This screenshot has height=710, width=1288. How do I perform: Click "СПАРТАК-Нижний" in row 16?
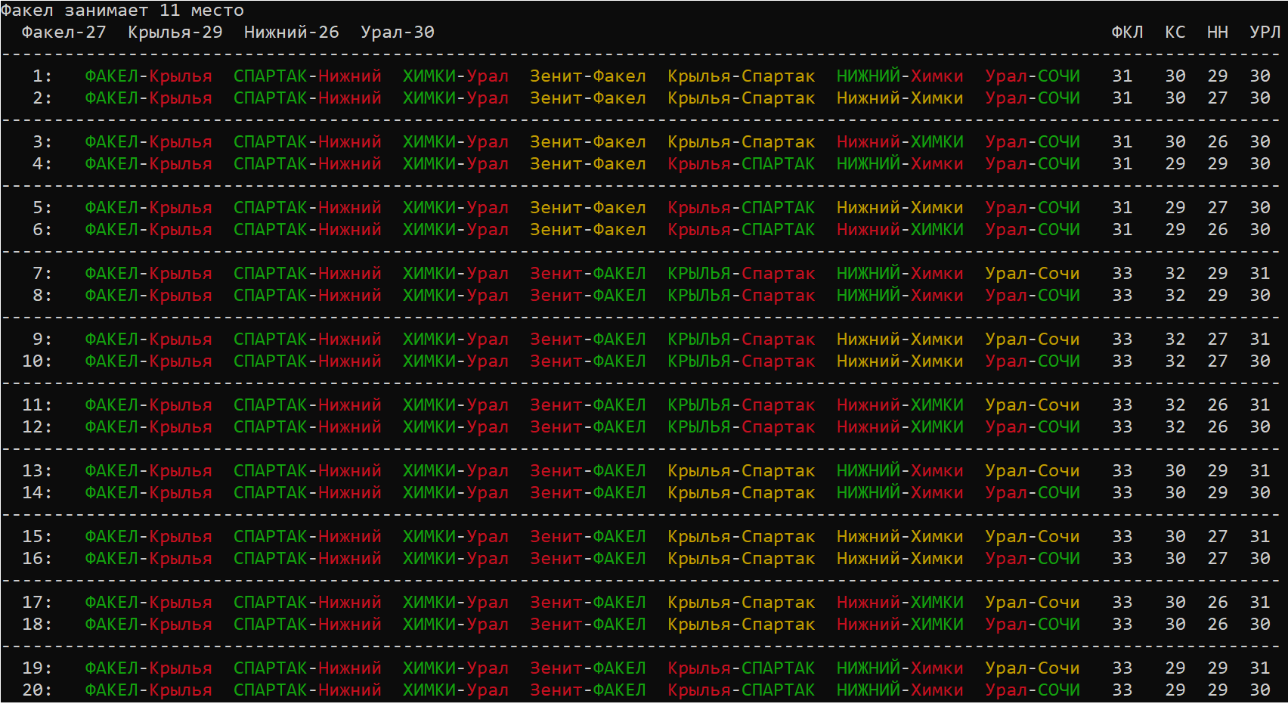tap(308, 559)
